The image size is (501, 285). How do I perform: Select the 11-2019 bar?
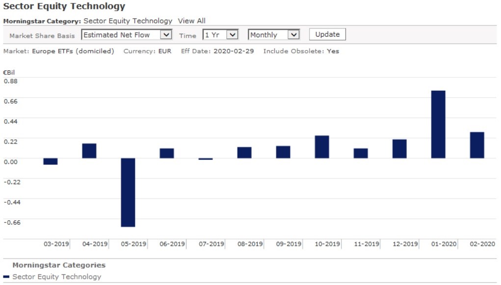pyautogui.click(x=360, y=153)
